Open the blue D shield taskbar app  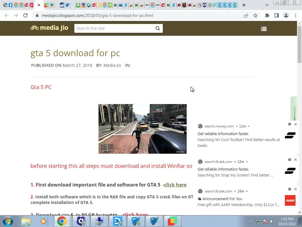(x=118, y=221)
